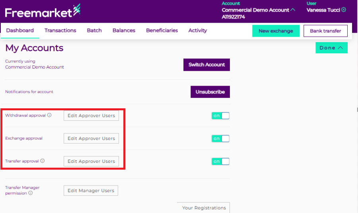Screen dimensions: 358x213
Task: Open the Your Registrations section
Action: pos(204,208)
